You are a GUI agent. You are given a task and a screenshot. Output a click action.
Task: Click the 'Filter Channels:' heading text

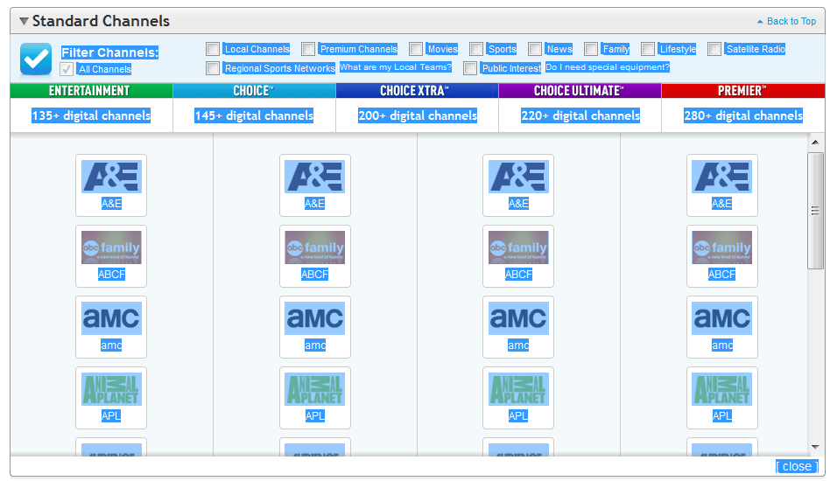pos(109,52)
